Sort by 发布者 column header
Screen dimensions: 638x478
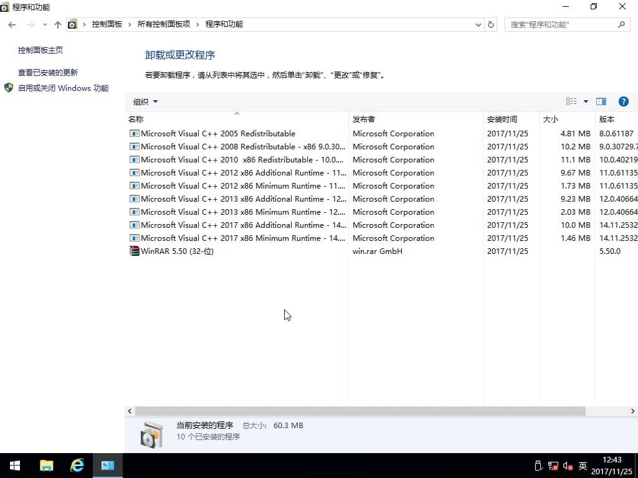point(416,119)
